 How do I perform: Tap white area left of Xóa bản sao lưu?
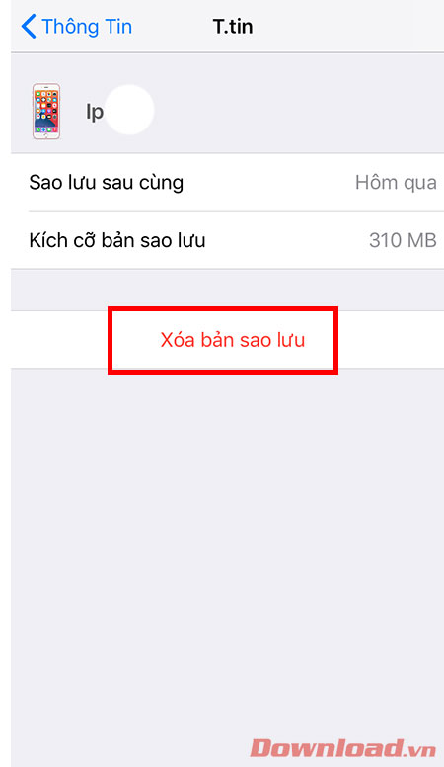(58, 340)
